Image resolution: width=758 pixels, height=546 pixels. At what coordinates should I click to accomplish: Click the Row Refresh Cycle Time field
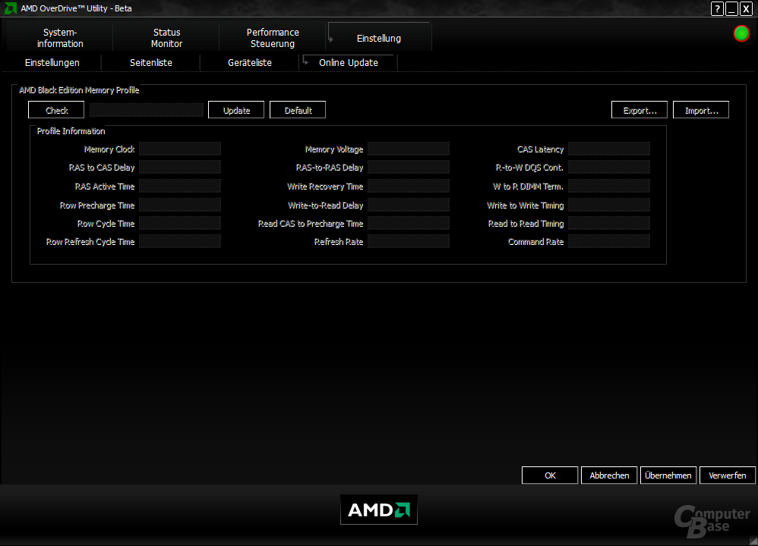[x=180, y=241]
